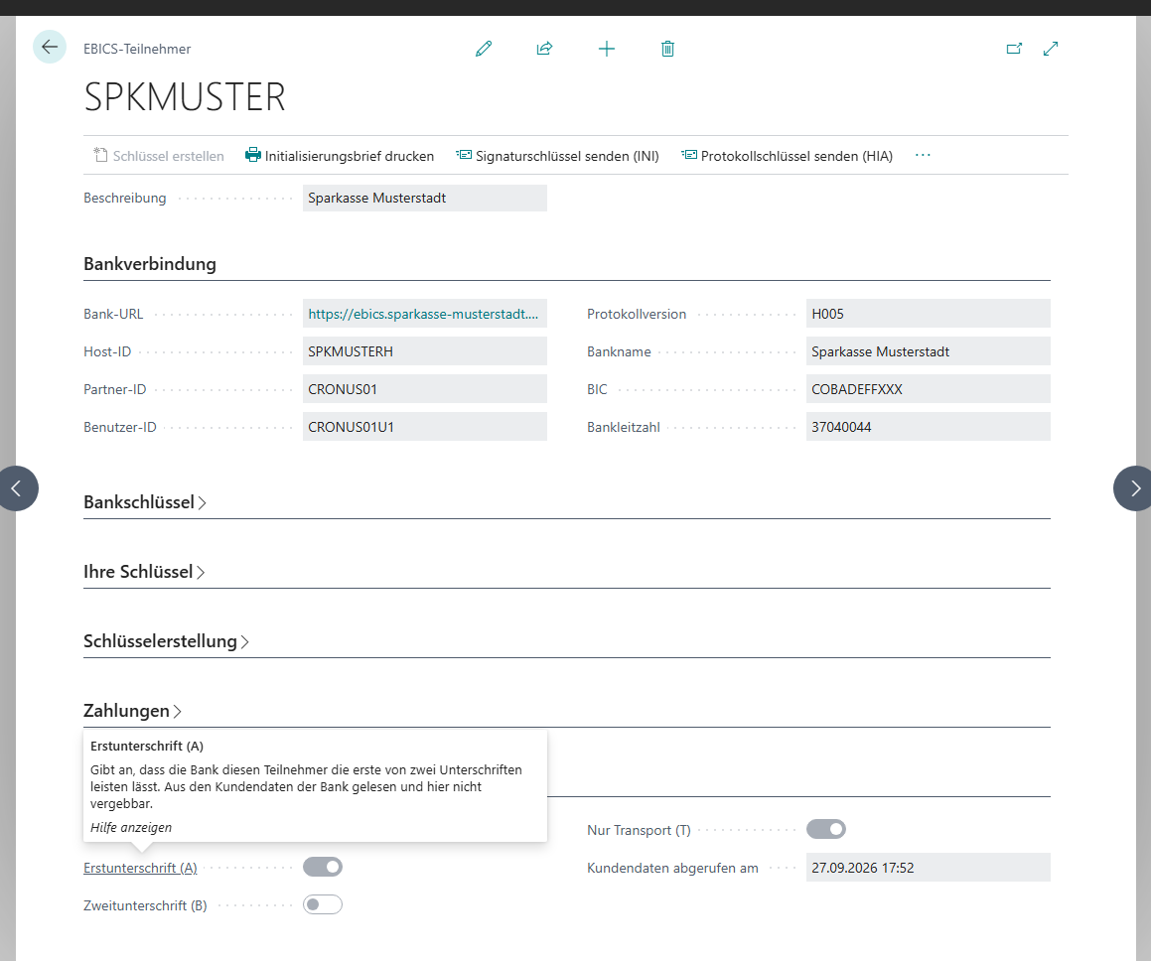
Task: Edit the record with pencil icon
Action: [x=483, y=50]
